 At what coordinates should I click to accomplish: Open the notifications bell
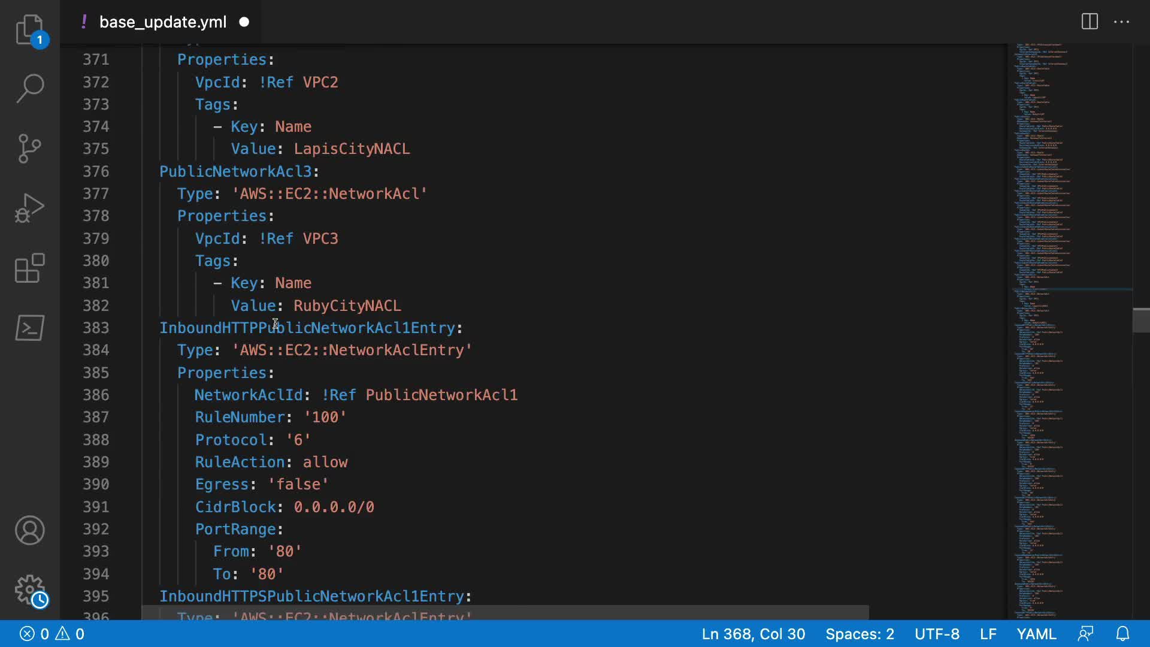(1123, 634)
